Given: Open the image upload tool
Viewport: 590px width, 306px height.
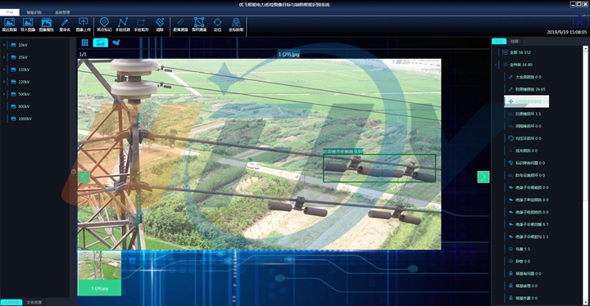Looking at the screenshot, I should point(83,25).
